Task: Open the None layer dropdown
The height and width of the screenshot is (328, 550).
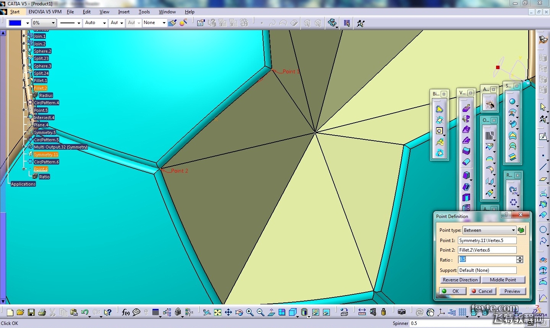Action: tap(164, 23)
